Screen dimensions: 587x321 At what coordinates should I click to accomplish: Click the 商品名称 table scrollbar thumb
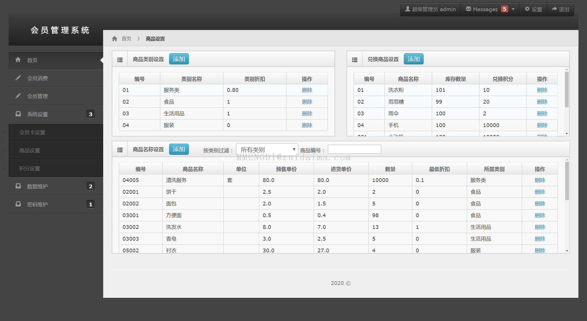567,181
